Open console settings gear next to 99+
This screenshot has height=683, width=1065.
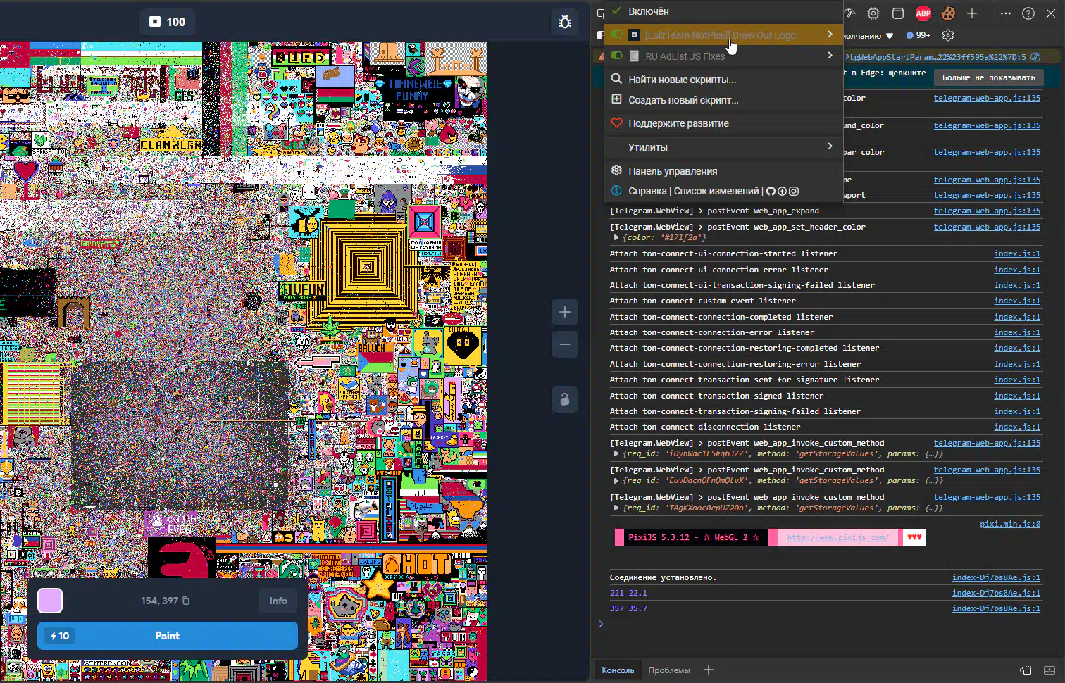click(x=947, y=35)
